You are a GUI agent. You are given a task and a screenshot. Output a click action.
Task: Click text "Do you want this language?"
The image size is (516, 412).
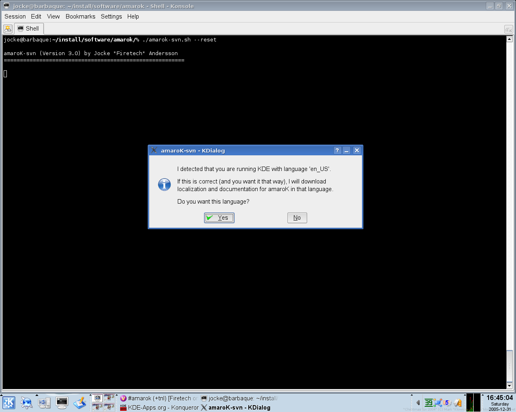pyautogui.click(x=213, y=202)
